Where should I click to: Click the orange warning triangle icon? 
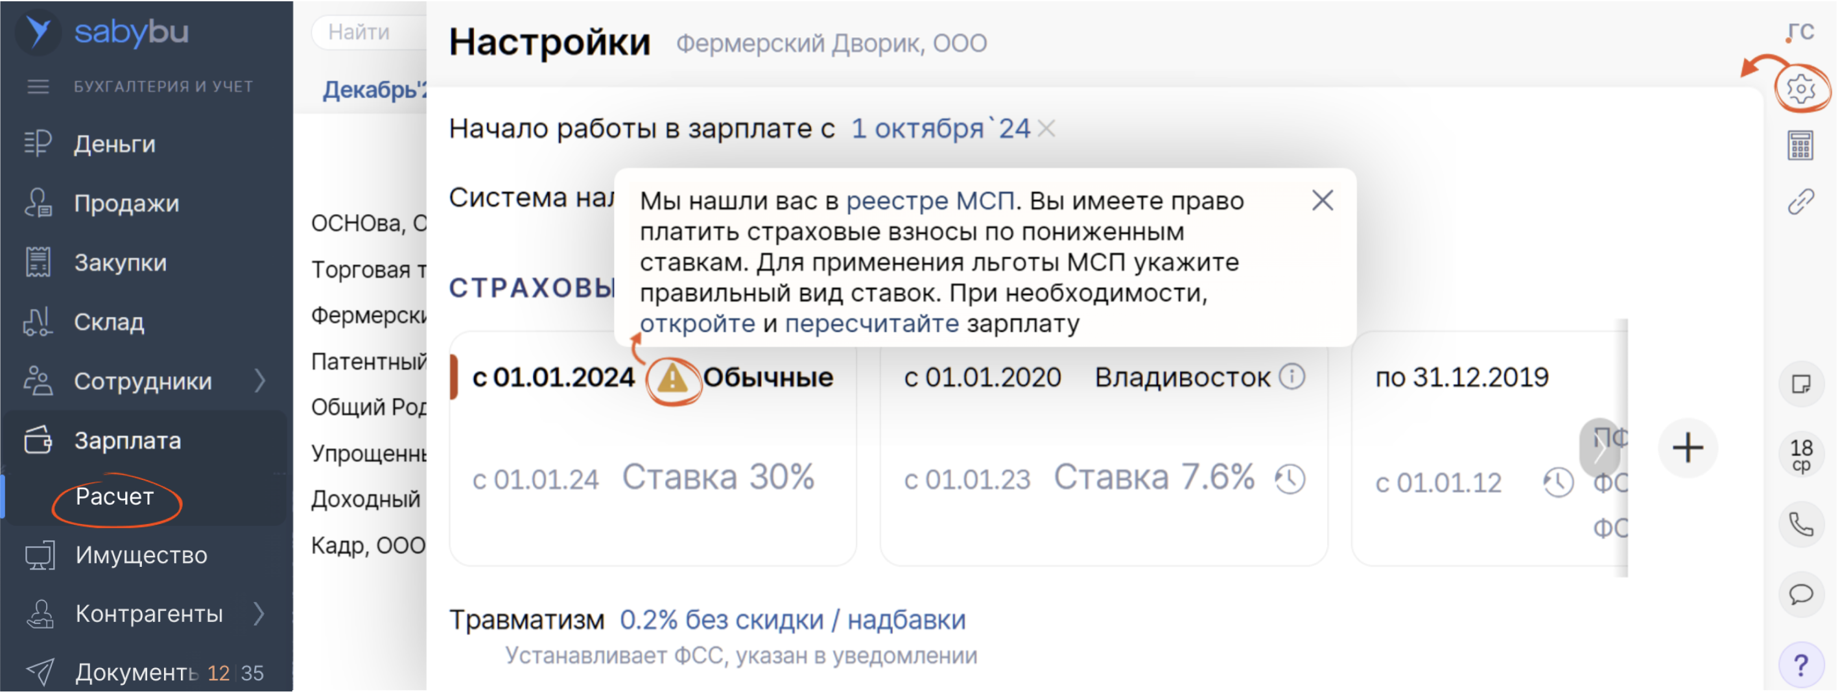point(672,378)
